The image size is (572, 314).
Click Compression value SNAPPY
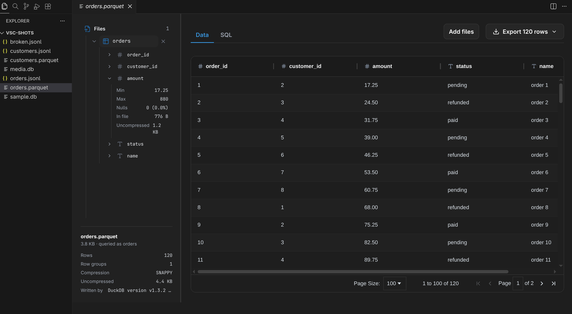164,273
